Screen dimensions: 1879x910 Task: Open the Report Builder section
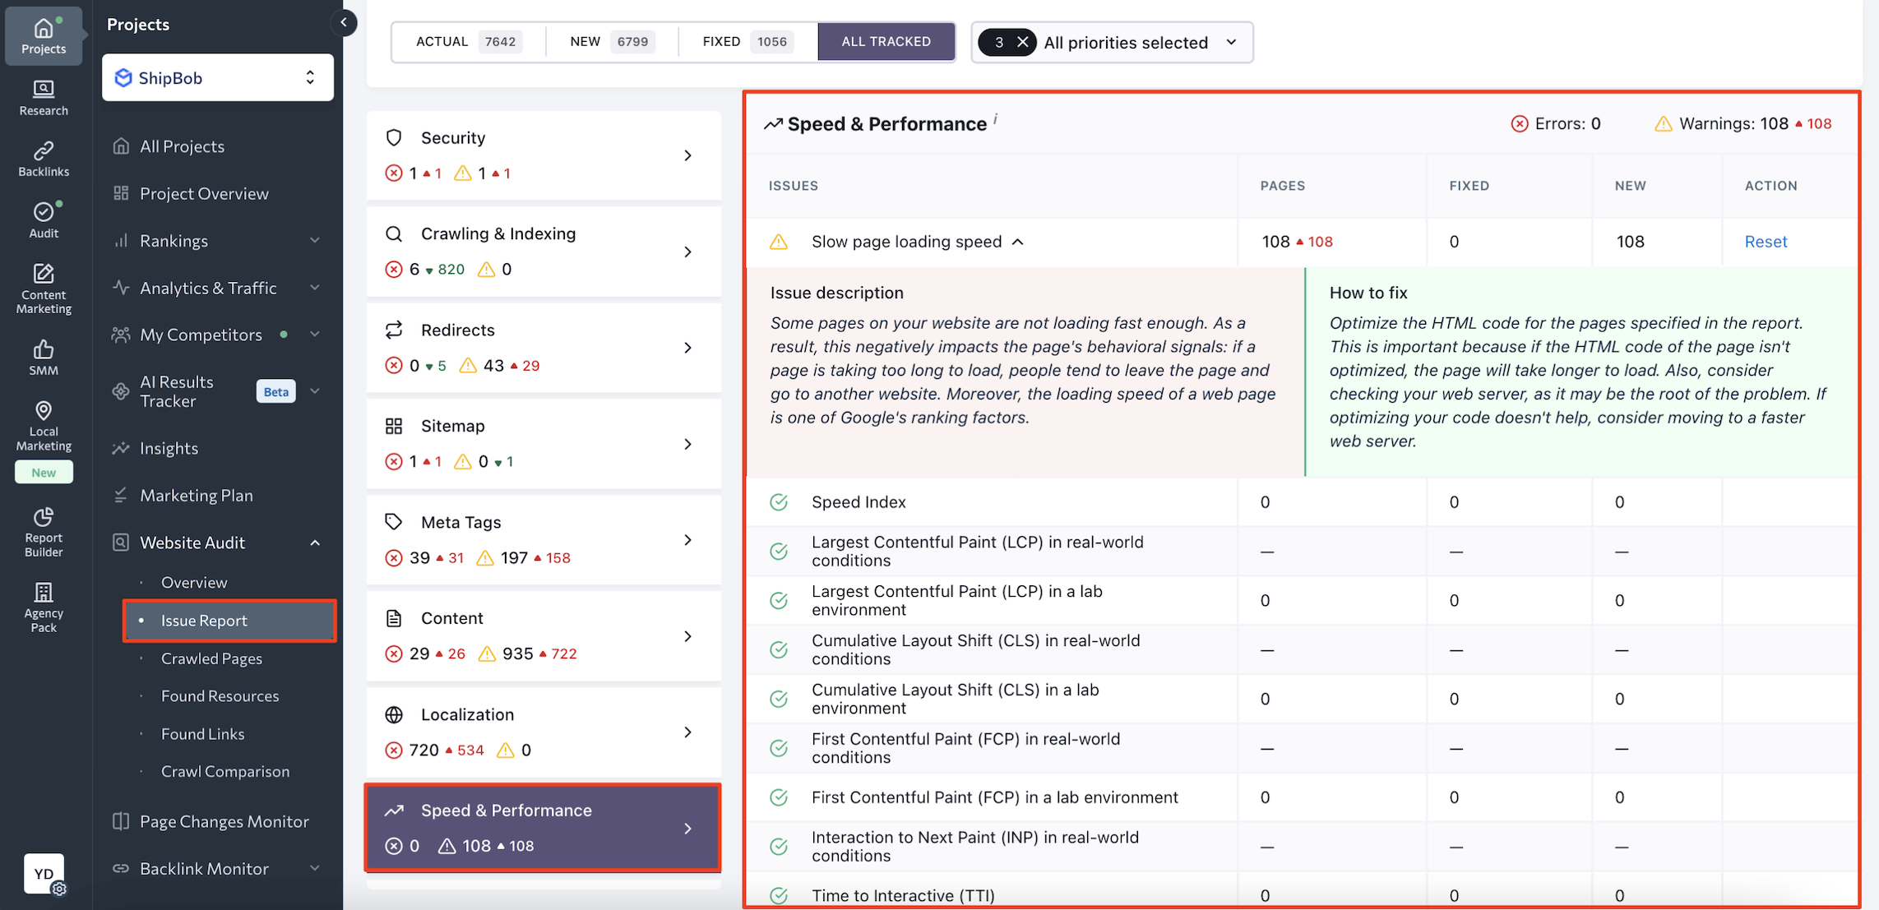pos(43,530)
